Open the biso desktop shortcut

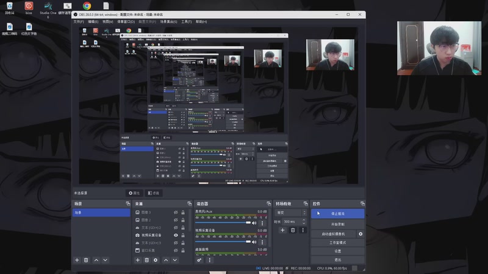pos(29,8)
